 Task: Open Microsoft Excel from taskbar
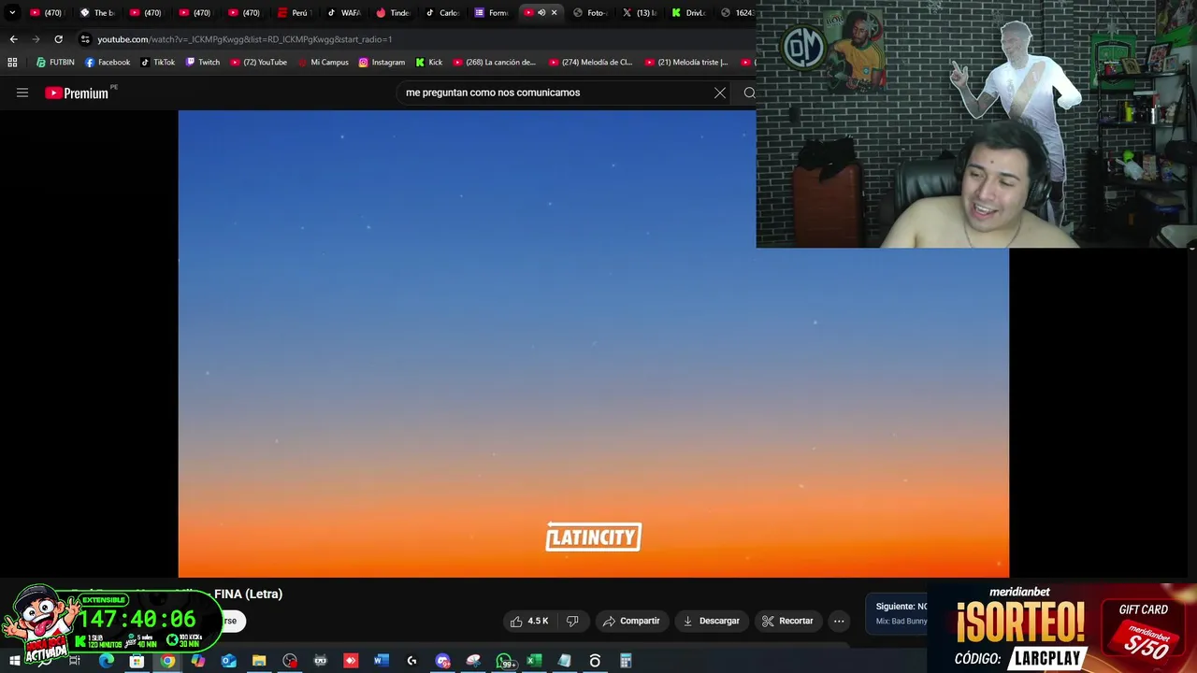[x=534, y=661]
